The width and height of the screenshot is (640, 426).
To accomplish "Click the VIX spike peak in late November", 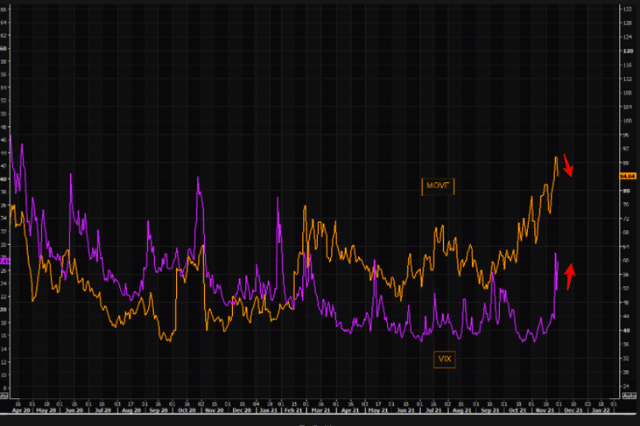I will point(556,254).
